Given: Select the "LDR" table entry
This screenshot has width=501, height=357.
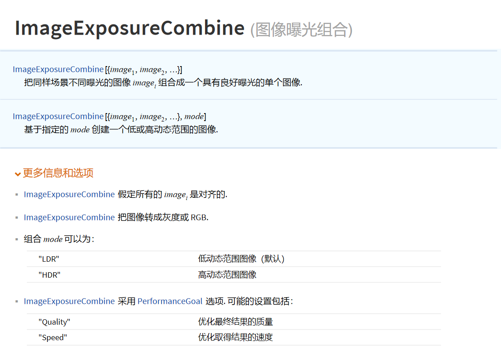Looking at the screenshot, I should (x=49, y=259).
